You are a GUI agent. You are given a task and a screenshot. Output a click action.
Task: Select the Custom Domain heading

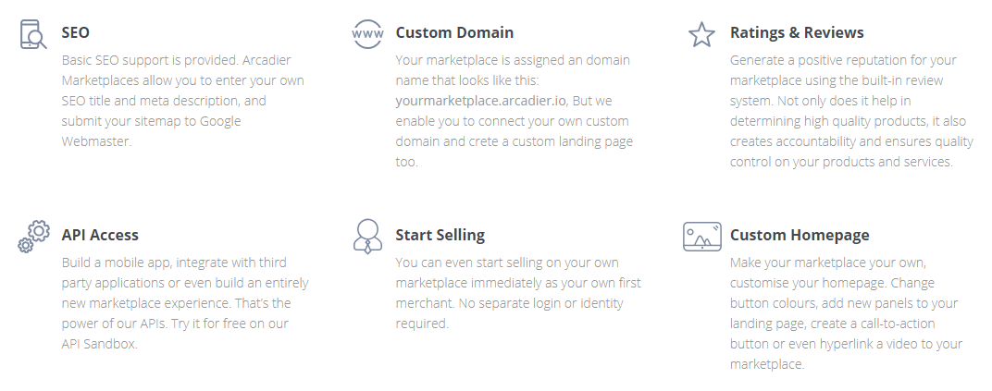(x=454, y=32)
